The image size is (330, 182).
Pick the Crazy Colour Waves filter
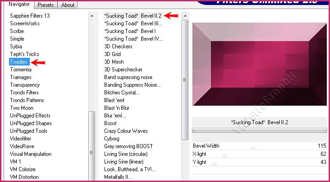[126, 131]
